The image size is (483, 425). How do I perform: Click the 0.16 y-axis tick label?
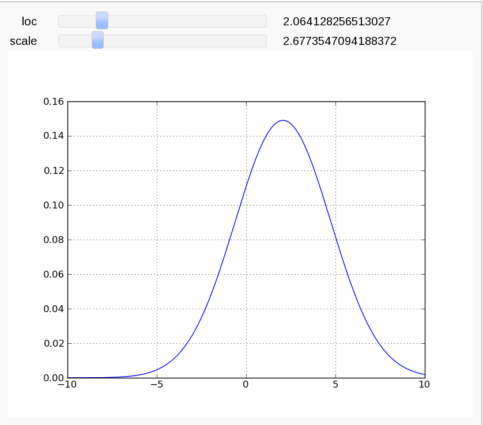click(x=54, y=102)
